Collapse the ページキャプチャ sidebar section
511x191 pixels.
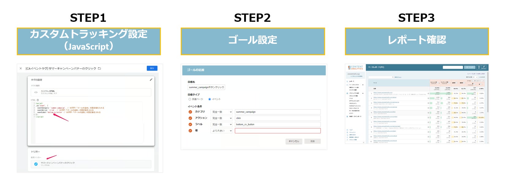(x=363, y=85)
